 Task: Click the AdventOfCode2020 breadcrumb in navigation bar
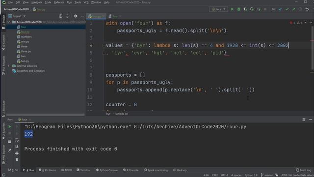pyautogui.click(x=16, y=9)
